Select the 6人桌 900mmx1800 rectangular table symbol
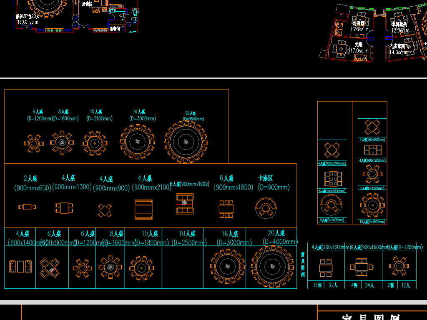This screenshot has height=320, width=427. (x=226, y=209)
